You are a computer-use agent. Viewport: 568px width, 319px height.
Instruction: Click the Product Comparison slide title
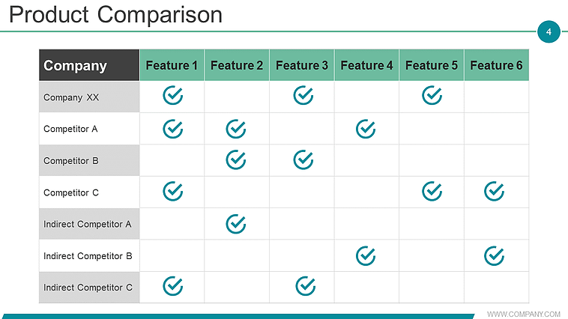[x=116, y=14]
